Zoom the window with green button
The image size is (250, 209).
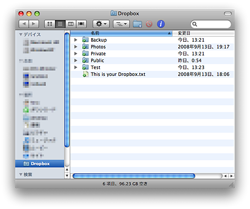click(x=37, y=14)
